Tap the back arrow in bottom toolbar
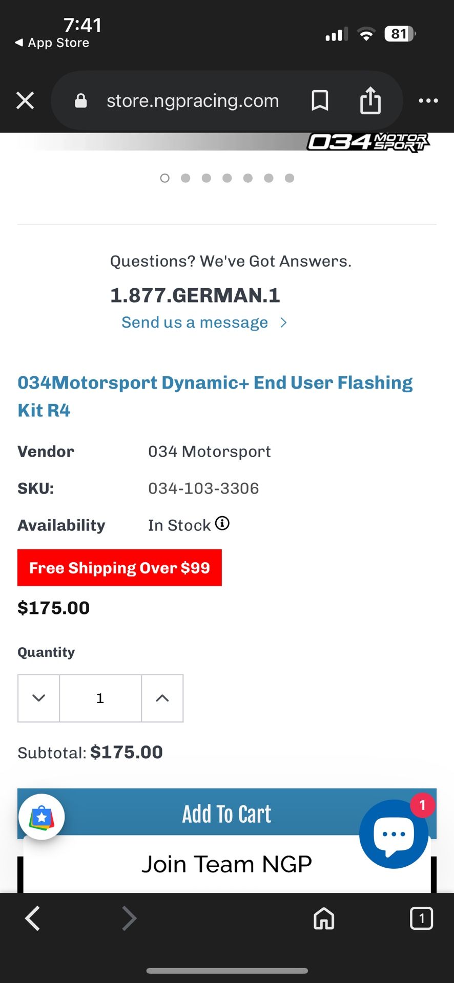This screenshot has height=983, width=454. (32, 918)
